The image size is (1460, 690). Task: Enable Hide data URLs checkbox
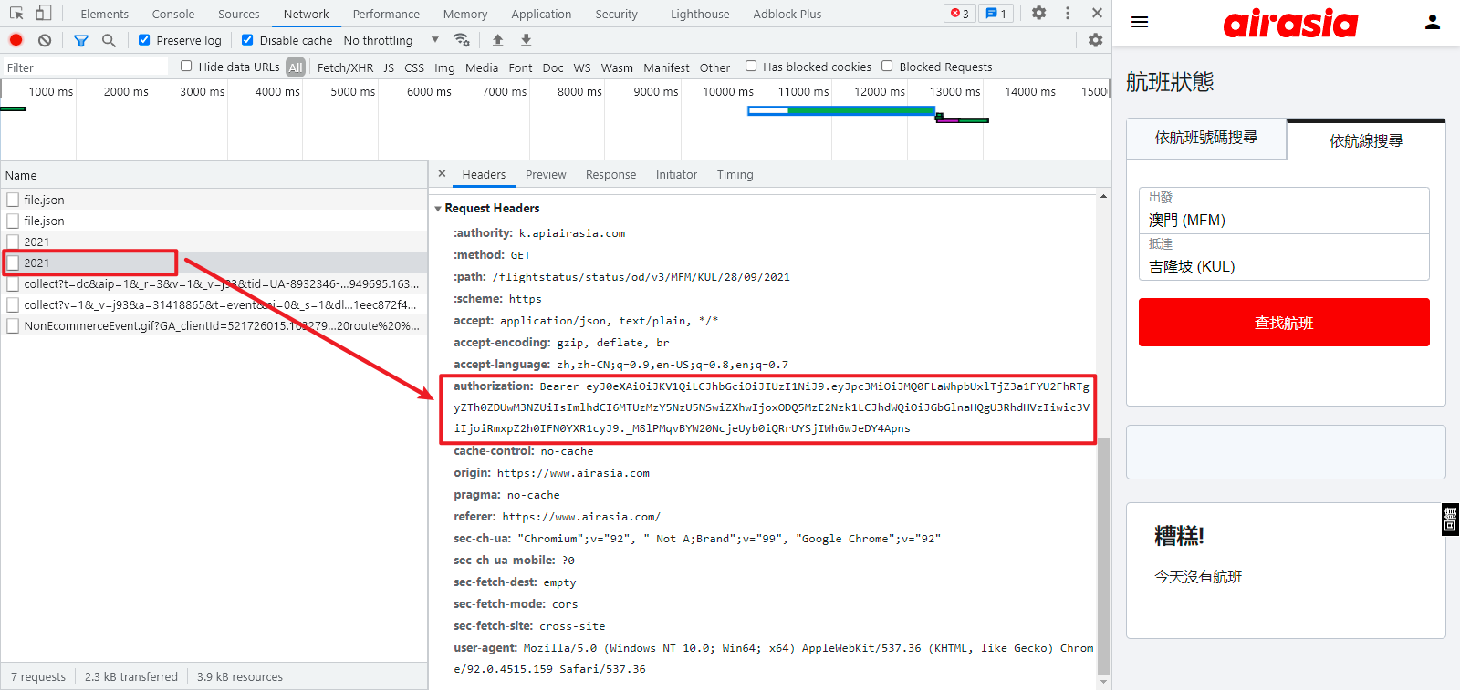(x=186, y=66)
